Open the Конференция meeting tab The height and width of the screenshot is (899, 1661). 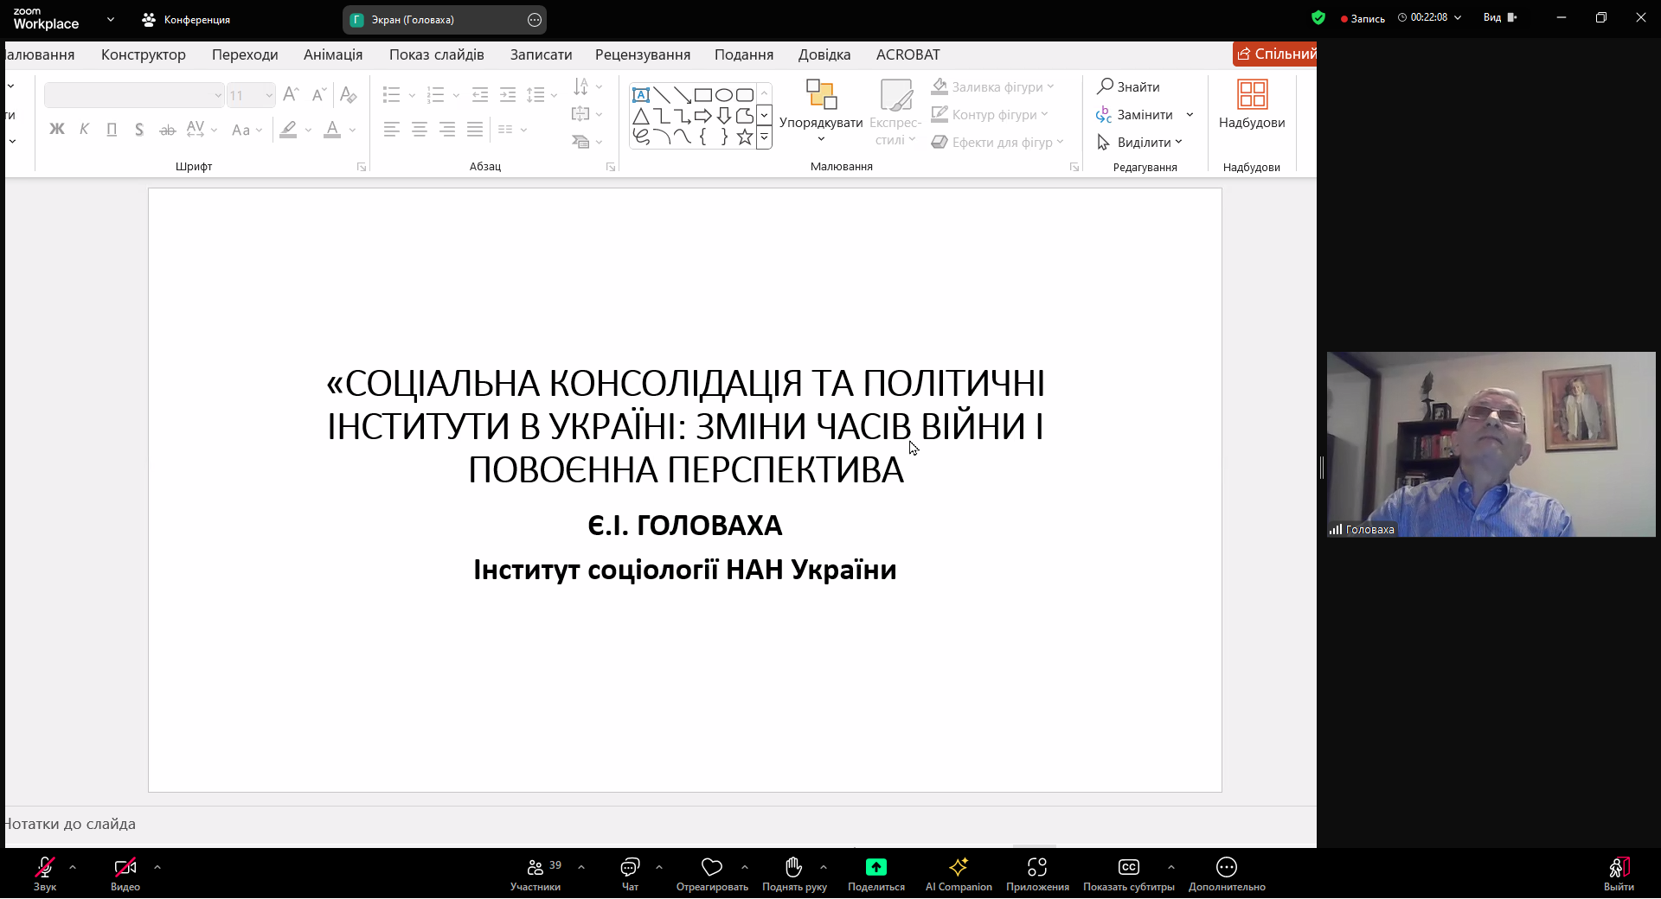pyautogui.click(x=187, y=19)
